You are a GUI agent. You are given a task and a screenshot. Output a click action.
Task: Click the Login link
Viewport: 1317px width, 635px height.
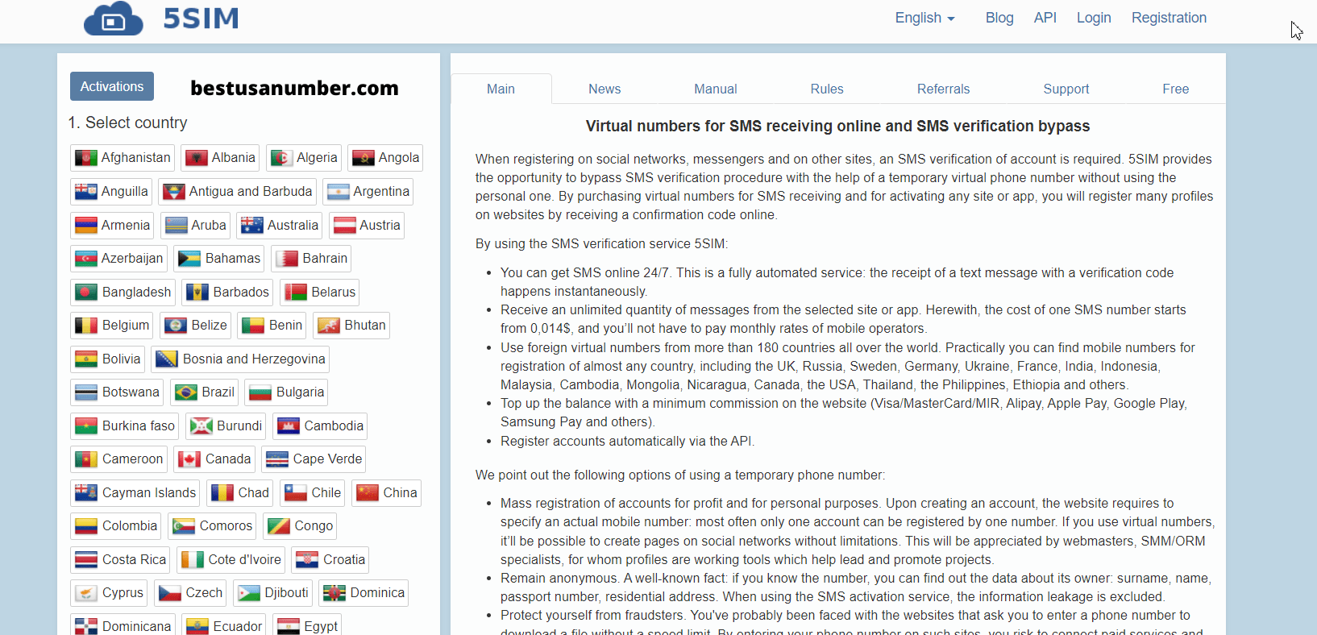coord(1094,18)
